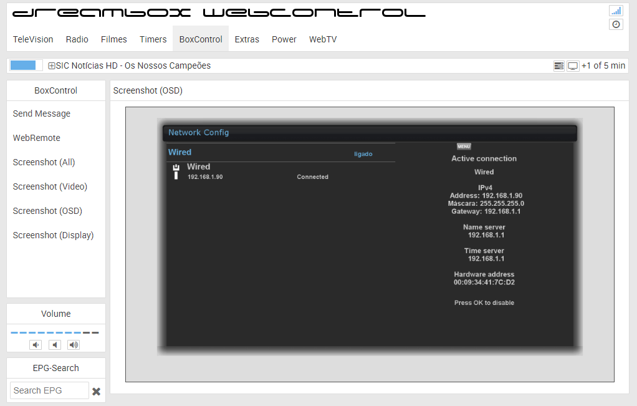This screenshot has height=406, width=637.
Task: Open the Power menu tab
Action: (x=284, y=39)
